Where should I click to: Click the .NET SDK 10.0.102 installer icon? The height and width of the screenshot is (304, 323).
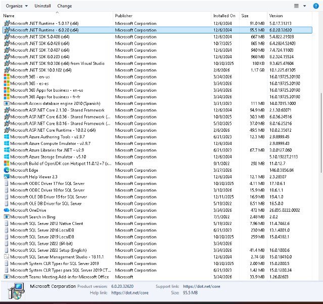[x=7, y=70]
